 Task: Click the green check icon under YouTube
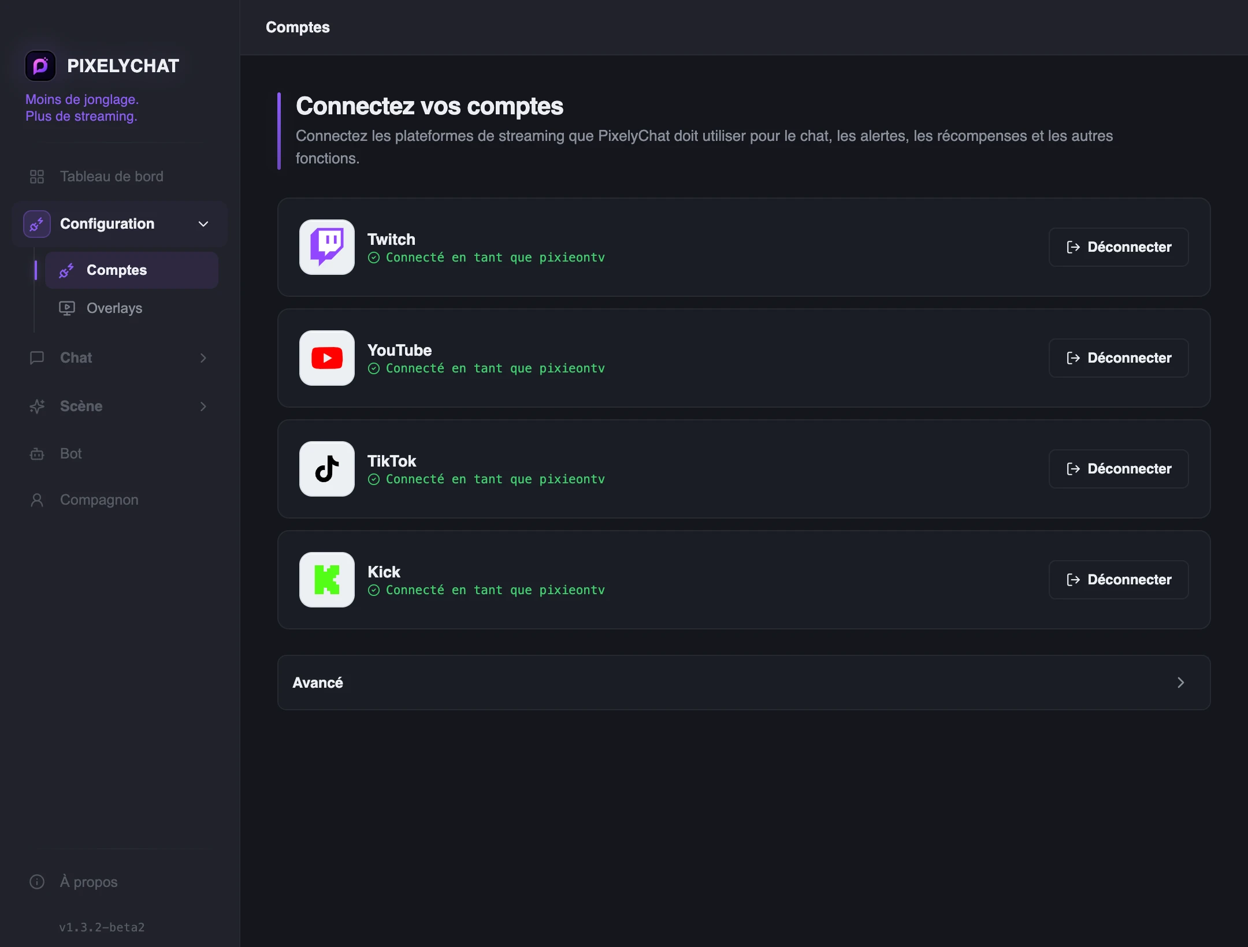tap(374, 368)
